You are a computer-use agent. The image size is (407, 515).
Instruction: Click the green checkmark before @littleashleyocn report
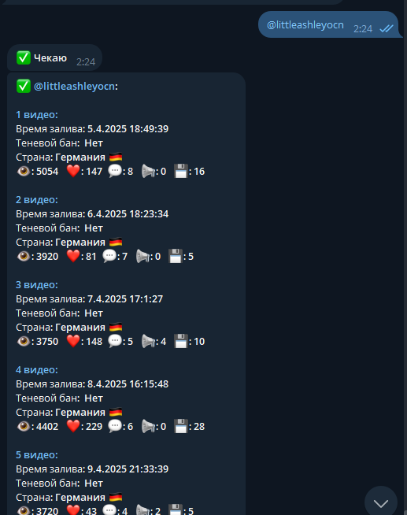click(x=24, y=86)
